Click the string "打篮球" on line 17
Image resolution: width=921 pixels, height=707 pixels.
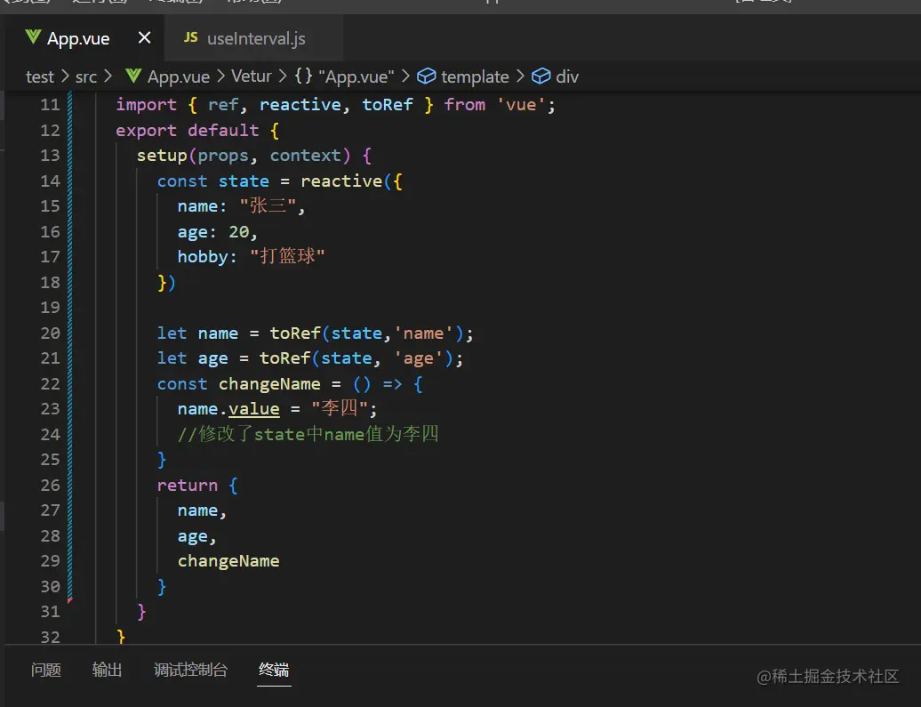[287, 256]
